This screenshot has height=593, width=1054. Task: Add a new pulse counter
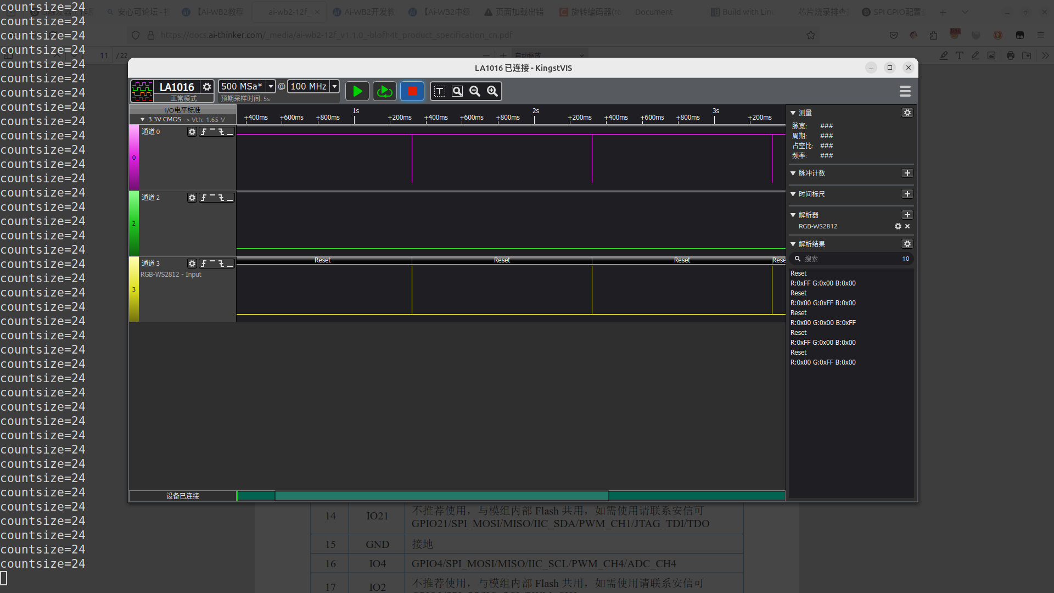pyautogui.click(x=907, y=173)
